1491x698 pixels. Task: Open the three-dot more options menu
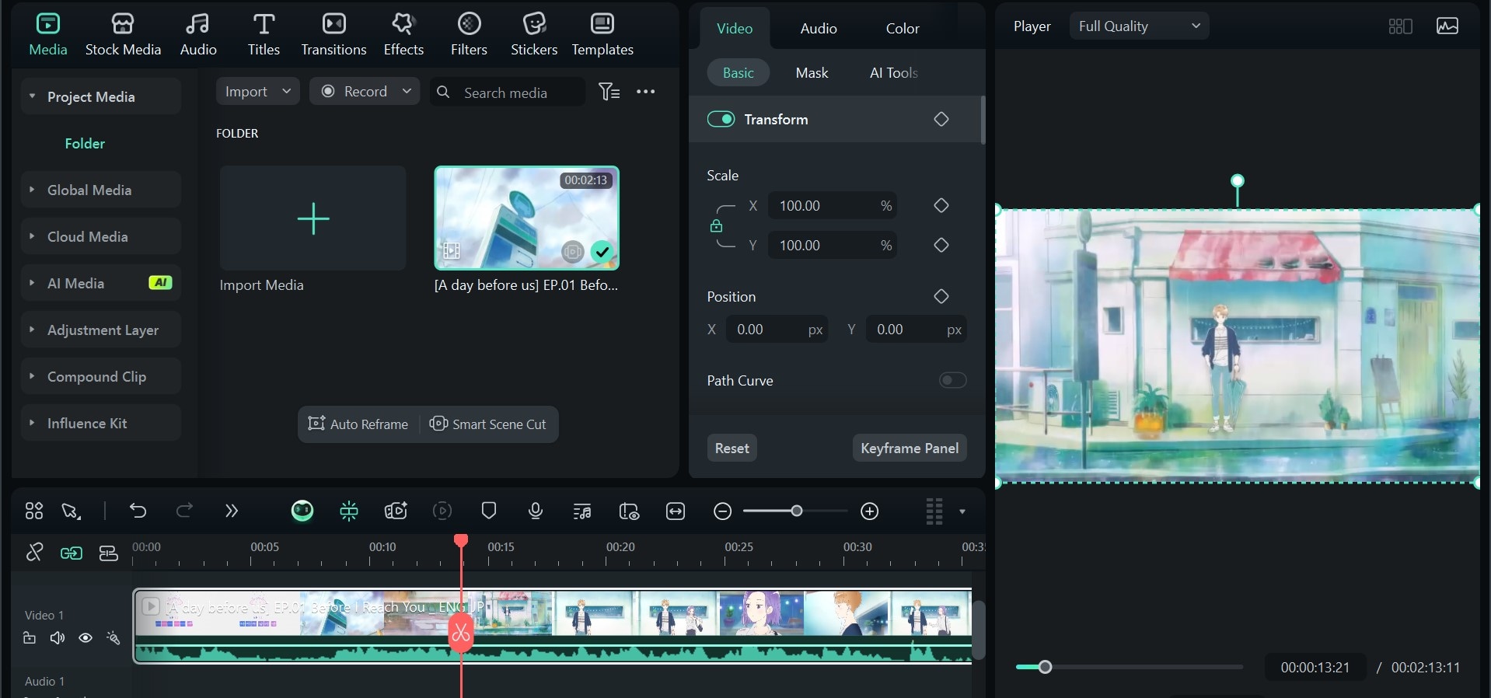coord(645,92)
